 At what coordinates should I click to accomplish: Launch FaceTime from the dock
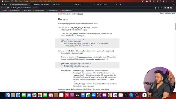(x=45, y=95)
